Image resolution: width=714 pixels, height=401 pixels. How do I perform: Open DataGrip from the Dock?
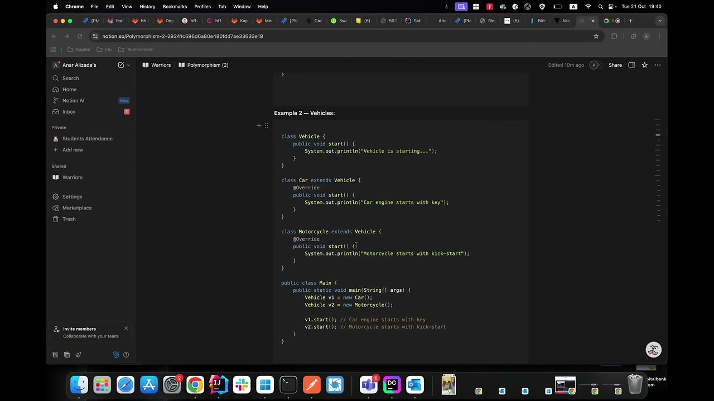click(x=392, y=385)
